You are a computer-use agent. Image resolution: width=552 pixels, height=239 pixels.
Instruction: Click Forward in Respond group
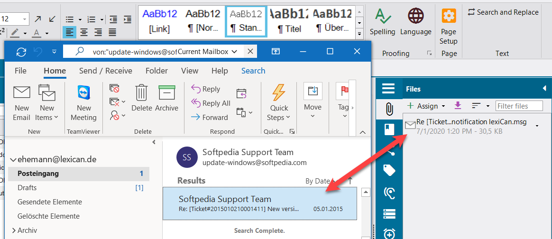tap(209, 117)
